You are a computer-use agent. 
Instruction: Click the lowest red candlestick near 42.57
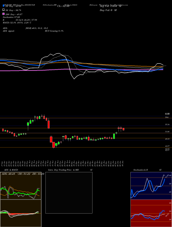point(54,145)
